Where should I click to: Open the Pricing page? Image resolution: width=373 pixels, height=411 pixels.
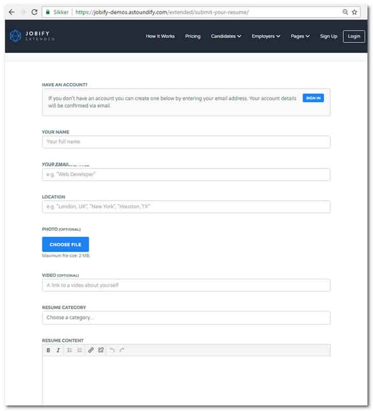tap(193, 36)
